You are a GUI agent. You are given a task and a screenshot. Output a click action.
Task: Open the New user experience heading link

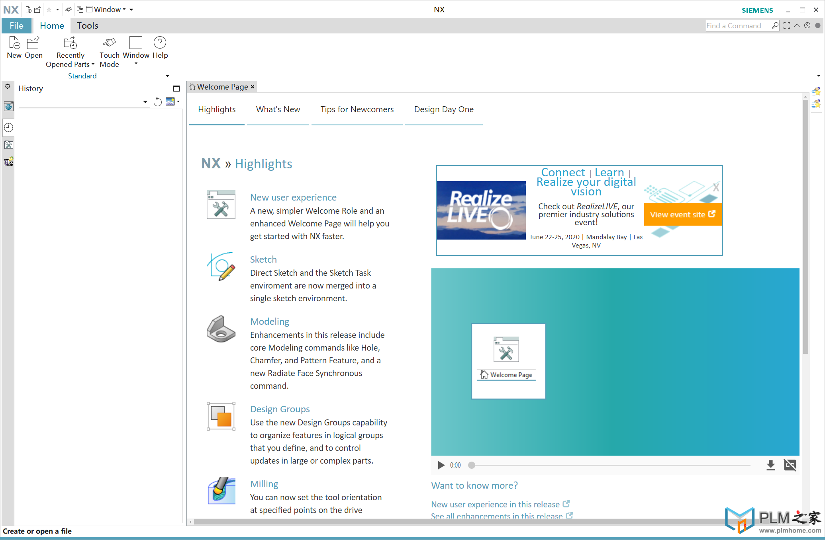[x=293, y=197]
